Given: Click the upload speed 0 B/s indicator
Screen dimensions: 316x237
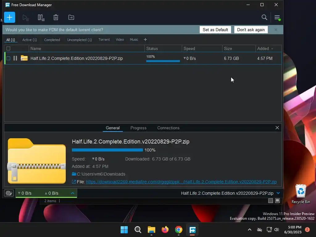Looking at the screenshot, I should (x=52, y=193).
